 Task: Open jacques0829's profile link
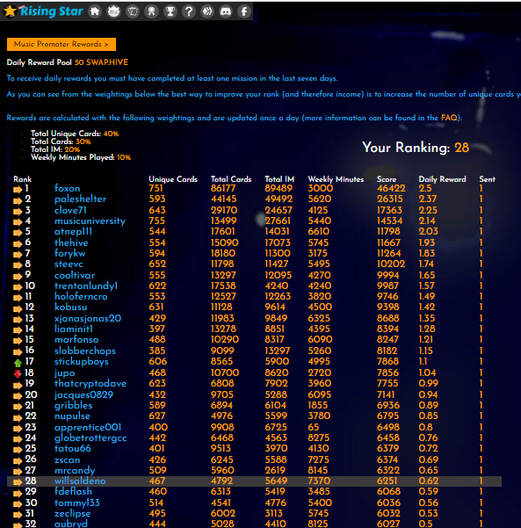click(x=83, y=394)
